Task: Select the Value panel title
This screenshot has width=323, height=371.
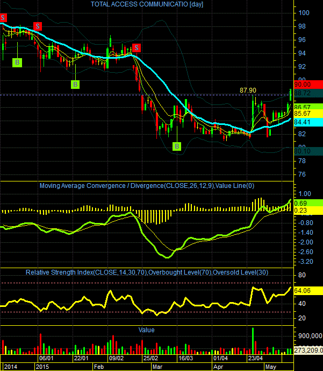Action: (146, 330)
